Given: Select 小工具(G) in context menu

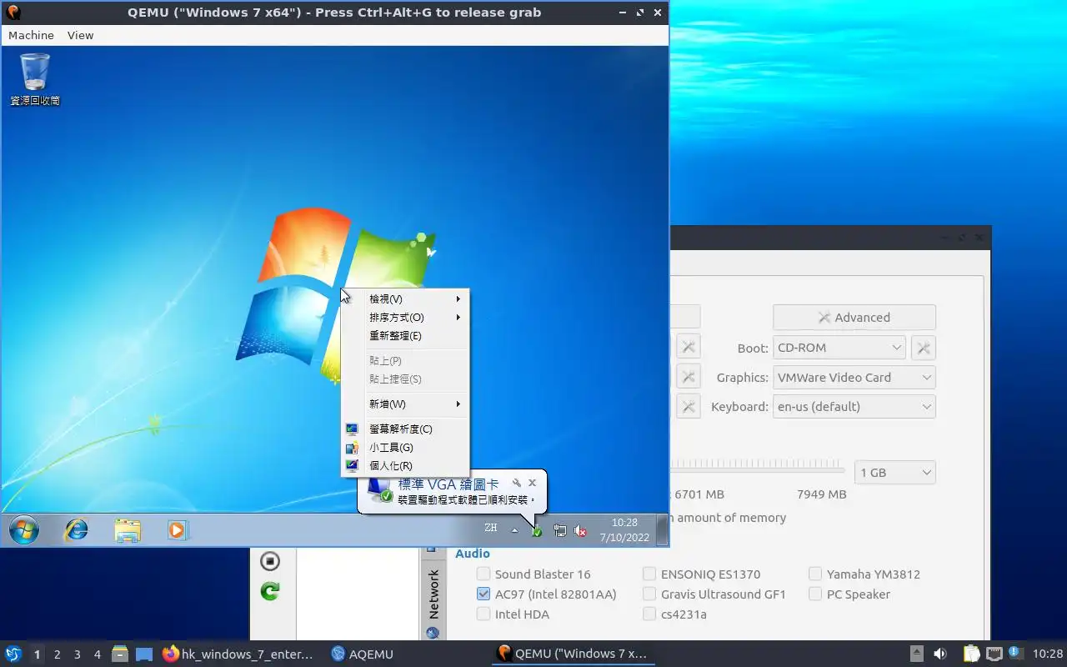Looking at the screenshot, I should 405,447.
